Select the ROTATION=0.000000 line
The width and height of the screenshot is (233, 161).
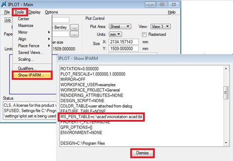coord(80,69)
